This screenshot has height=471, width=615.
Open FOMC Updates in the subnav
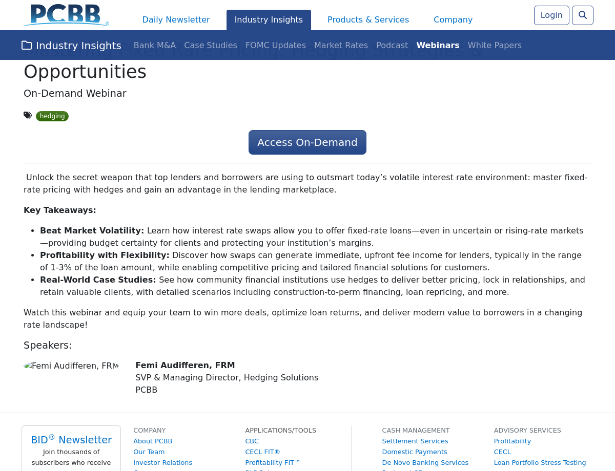pyautogui.click(x=275, y=46)
